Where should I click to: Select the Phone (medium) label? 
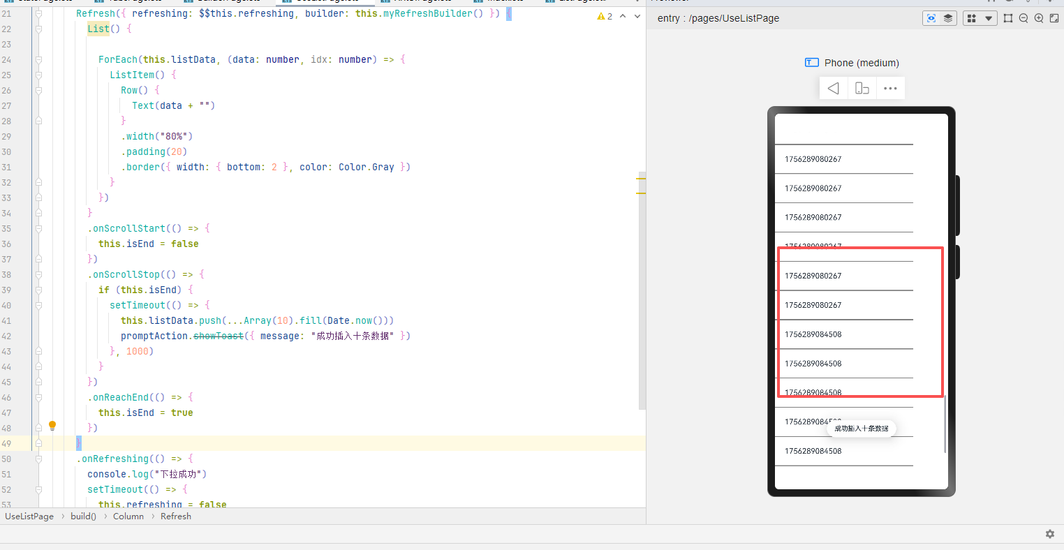click(862, 63)
